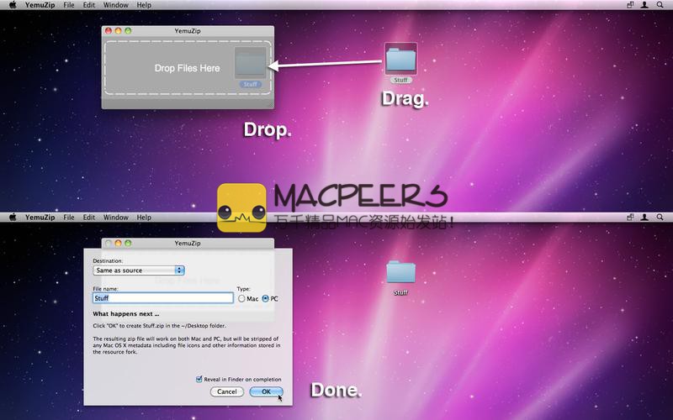Image resolution: width=673 pixels, height=420 pixels.
Task: Click the Drop Files Here zone
Action: (x=188, y=68)
